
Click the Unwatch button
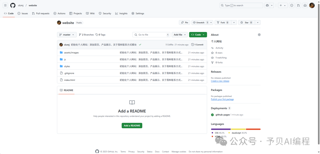pos(200,23)
